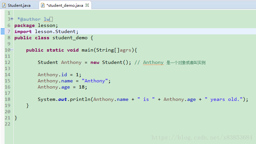Click the string " years old."
256x144 pixels.
[223, 99]
